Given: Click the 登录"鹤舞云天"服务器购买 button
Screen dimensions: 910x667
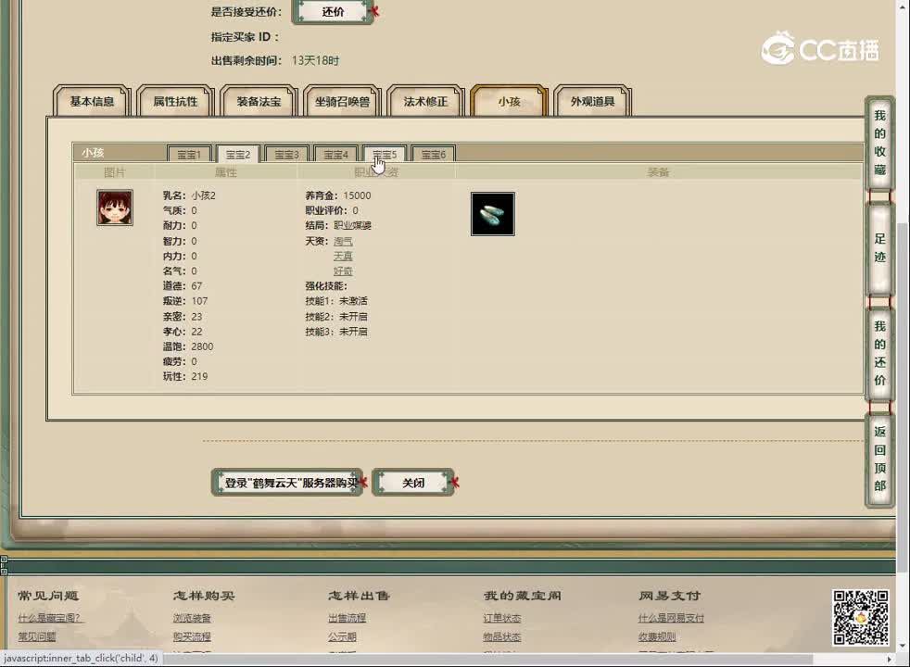Looking at the screenshot, I should point(287,483).
